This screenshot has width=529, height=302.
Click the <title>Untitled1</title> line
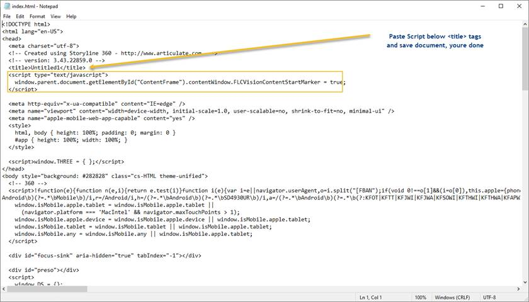(47, 68)
